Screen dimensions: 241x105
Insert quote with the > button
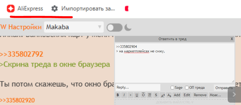130,95
